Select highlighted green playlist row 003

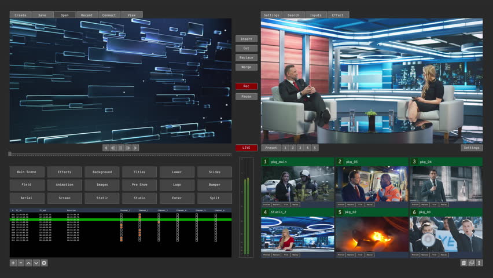tap(121, 220)
